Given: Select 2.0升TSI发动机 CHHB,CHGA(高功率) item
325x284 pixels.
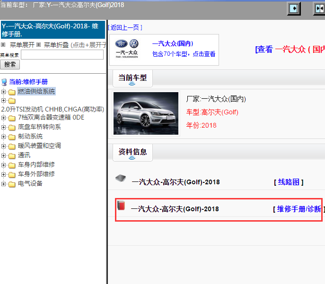Looking at the screenshot, I should coord(53,109).
